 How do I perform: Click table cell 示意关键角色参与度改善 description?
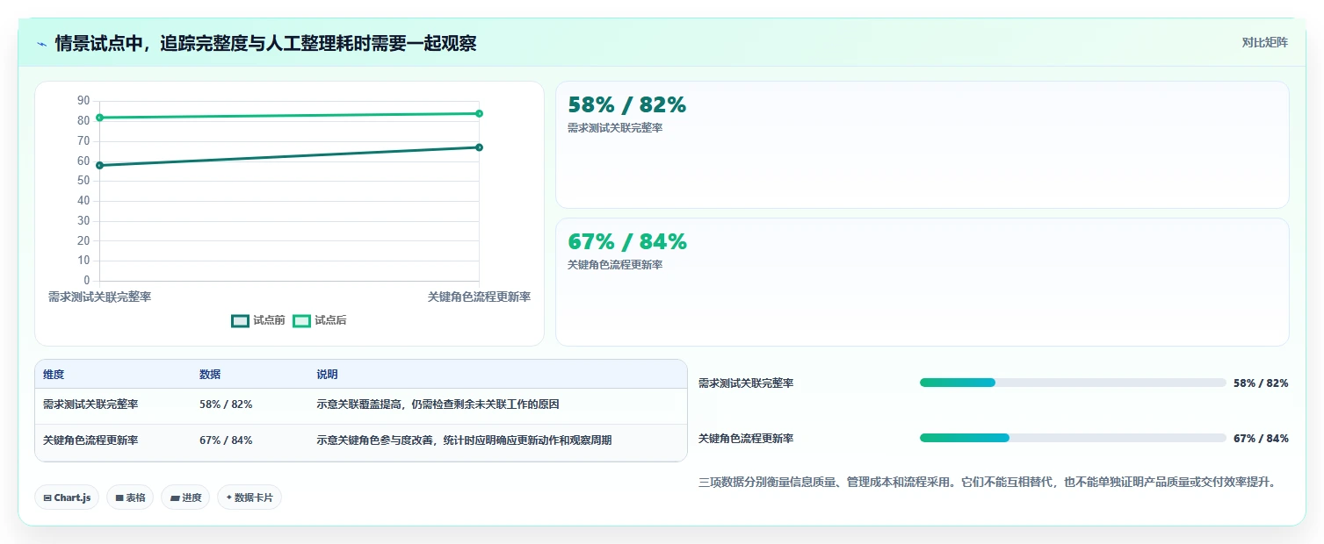pos(464,440)
